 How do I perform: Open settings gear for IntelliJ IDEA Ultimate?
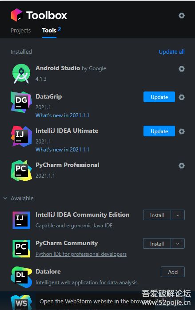point(182,131)
